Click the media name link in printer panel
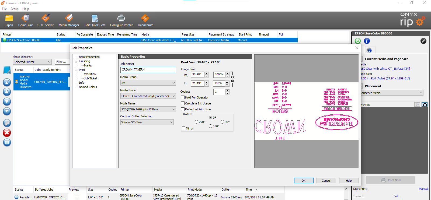This screenshot has width=431, height=200. click(x=385, y=69)
